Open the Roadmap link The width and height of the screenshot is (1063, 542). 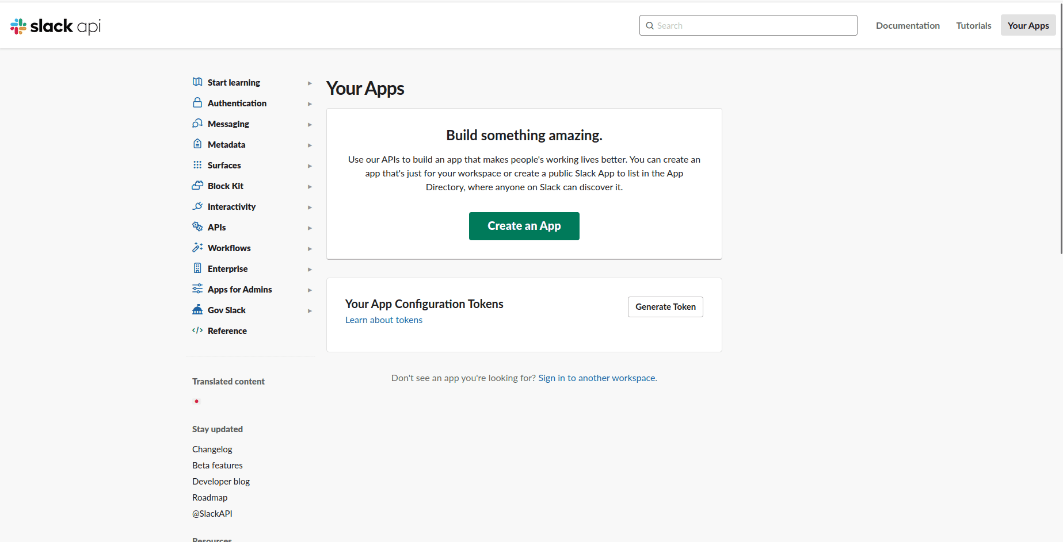pyautogui.click(x=210, y=498)
